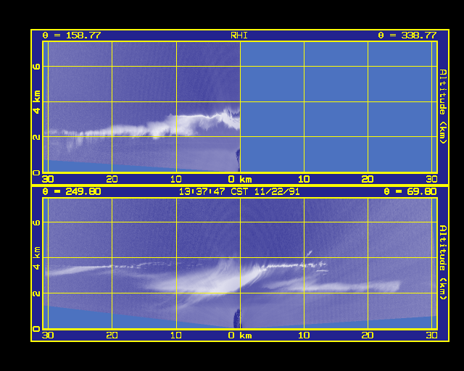The height and width of the screenshot is (371, 464).
Task: Click the Altitude (km) label of the RHI panel
Action: point(443,107)
